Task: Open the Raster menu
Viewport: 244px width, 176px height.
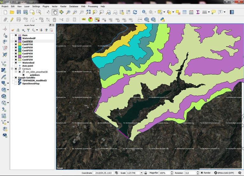Action: coord(63,6)
